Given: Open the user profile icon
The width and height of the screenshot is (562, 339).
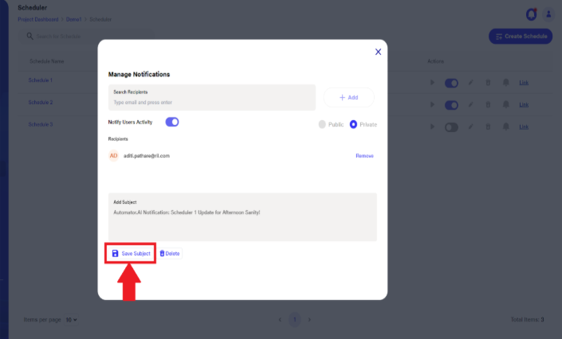Looking at the screenshot, I should 548,14.
